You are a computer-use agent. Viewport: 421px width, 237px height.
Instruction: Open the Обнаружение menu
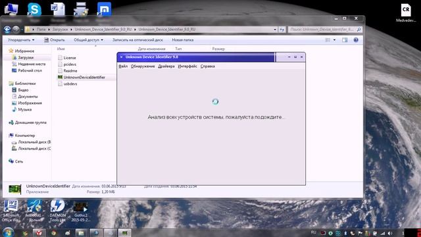(143, 66)
